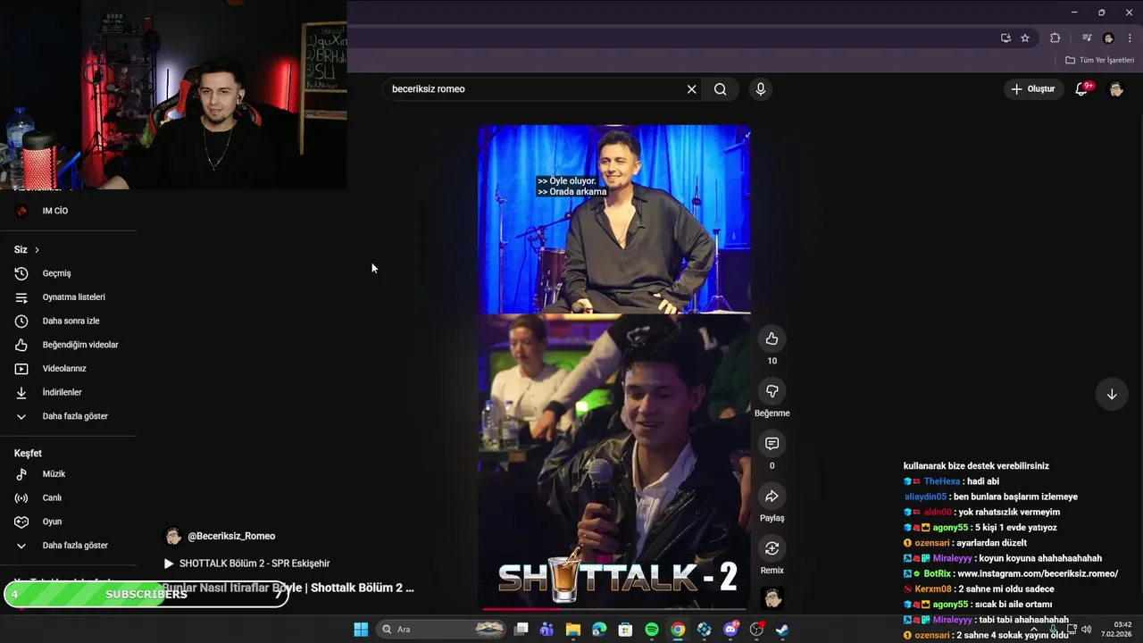
Task: Open Chrome three-dot menu
Action: pos(1130,38)
